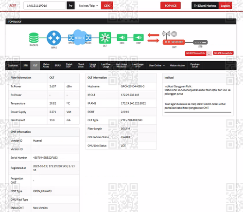Click the grey STB device icon
Viewport: 243px width, 212px height.
pos(200,42)
